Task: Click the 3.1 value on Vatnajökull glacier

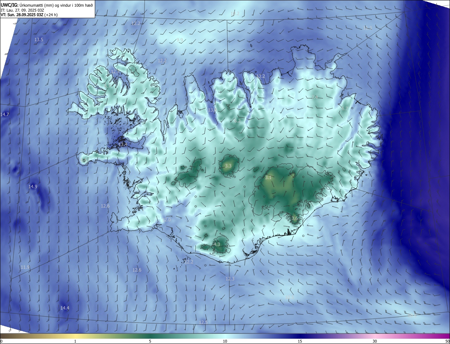Action: coord(268,178)
